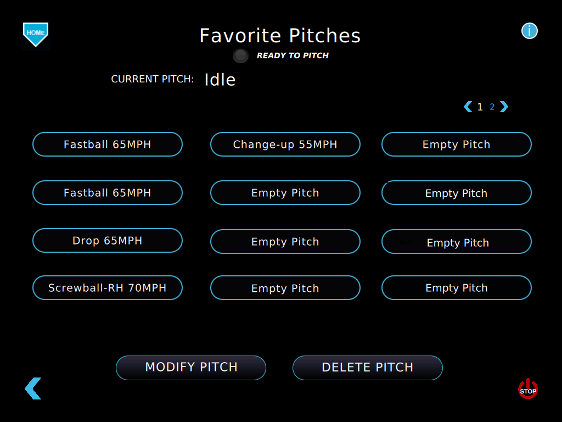The image size is (562, 422).
Task: Go back with bottom-left arrow
Action: (33, 388)
